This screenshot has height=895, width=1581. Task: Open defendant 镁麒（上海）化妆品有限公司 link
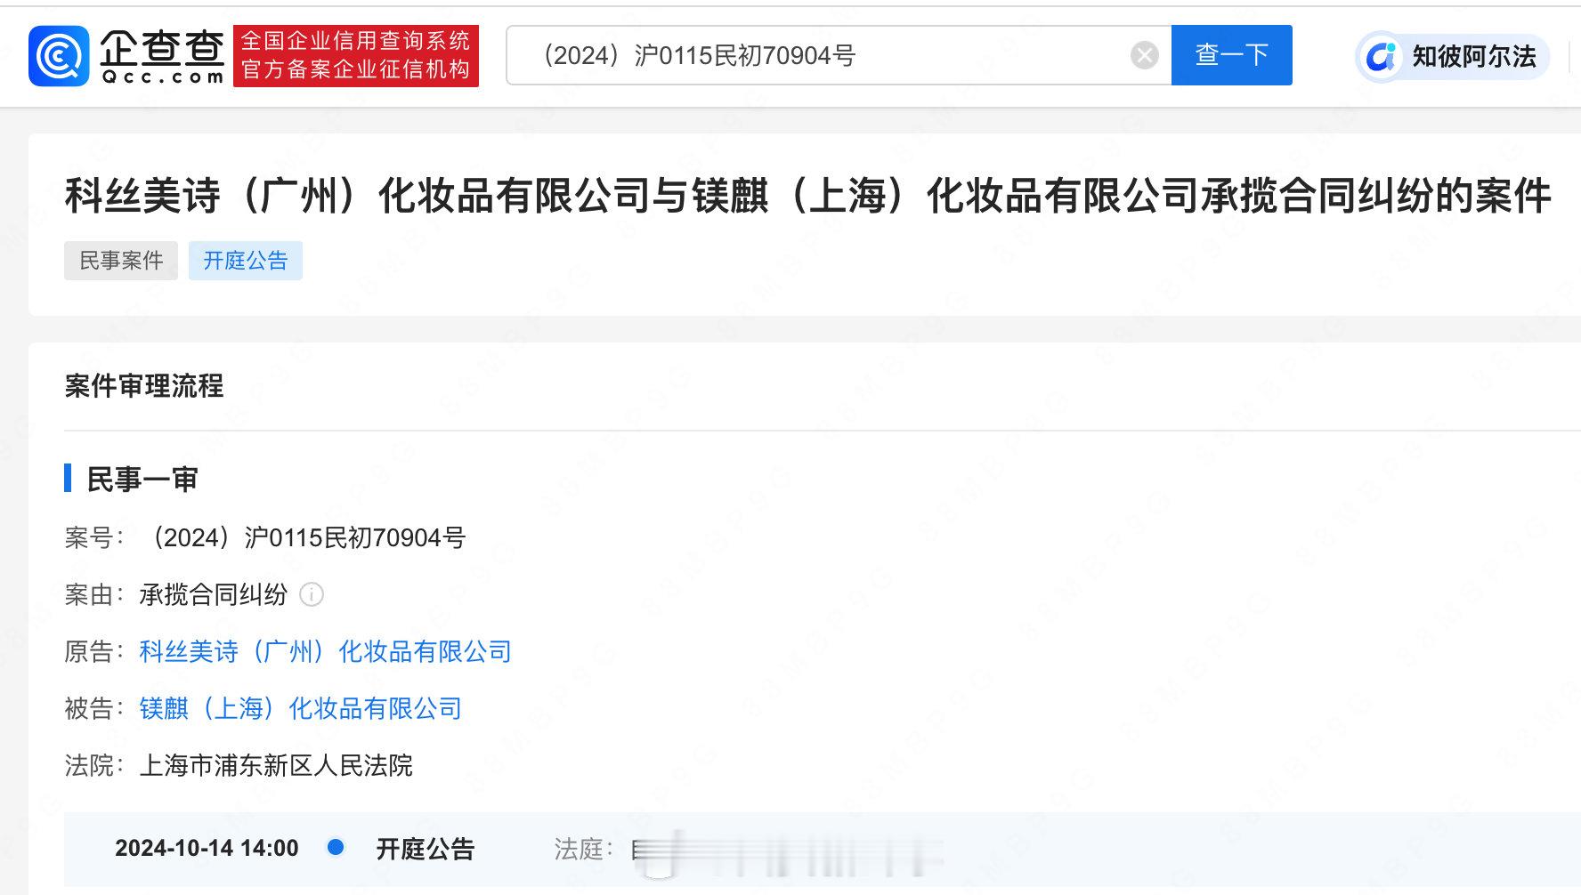[x=300, y=708]
